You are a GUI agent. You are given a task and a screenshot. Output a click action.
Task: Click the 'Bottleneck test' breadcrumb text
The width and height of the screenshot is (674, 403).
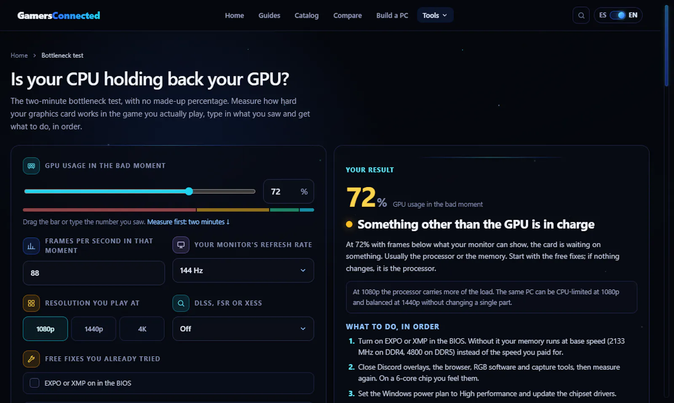tap(62, 56)
